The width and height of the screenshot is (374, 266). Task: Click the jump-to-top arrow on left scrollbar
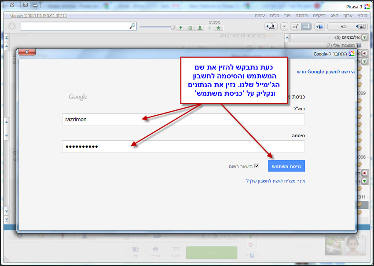7,38
